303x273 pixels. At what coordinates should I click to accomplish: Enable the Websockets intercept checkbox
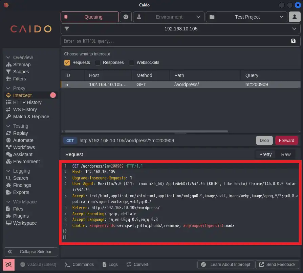(x=131, y=63)
